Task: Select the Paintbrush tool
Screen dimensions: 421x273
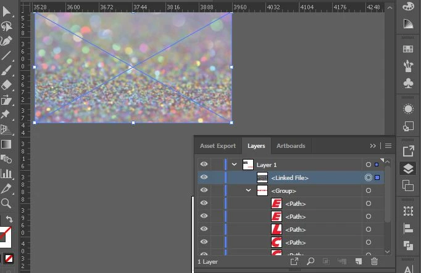Action: 6,71
